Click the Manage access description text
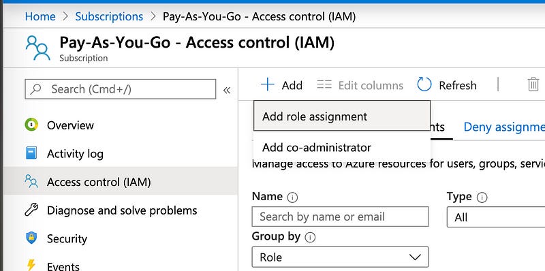 (399, 163)
